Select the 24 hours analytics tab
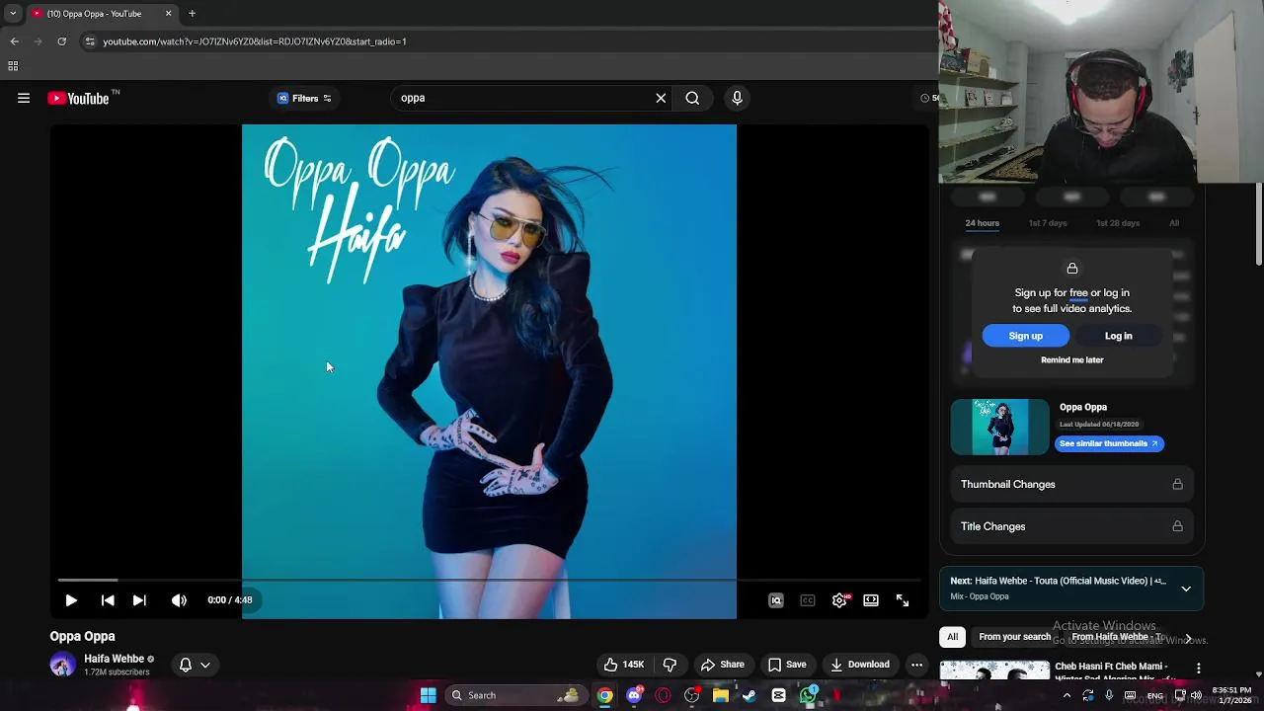This screenshot has height=711, width=1264. tap(983, 223)
